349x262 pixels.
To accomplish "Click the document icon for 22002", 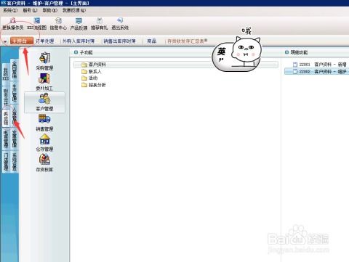I will coord(295,72).
